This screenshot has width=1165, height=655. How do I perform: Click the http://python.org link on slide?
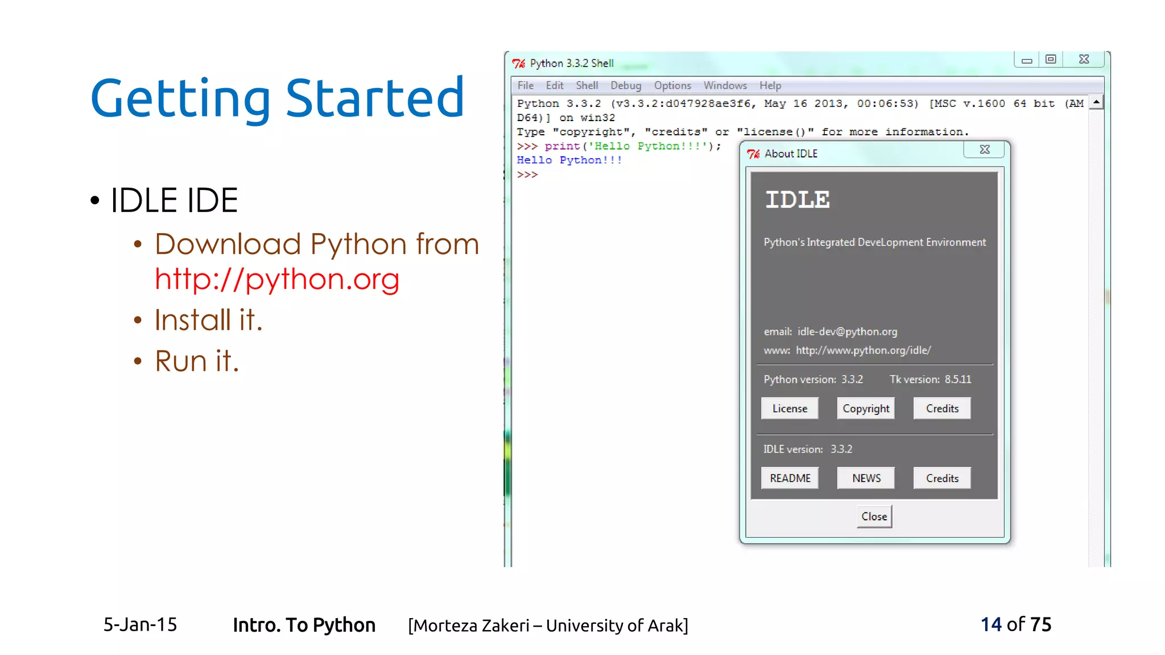pyautogui.click(x=277, y=279)
